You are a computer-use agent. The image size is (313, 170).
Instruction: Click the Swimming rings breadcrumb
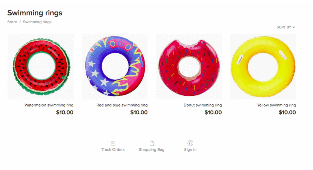(x=37, y=22)
